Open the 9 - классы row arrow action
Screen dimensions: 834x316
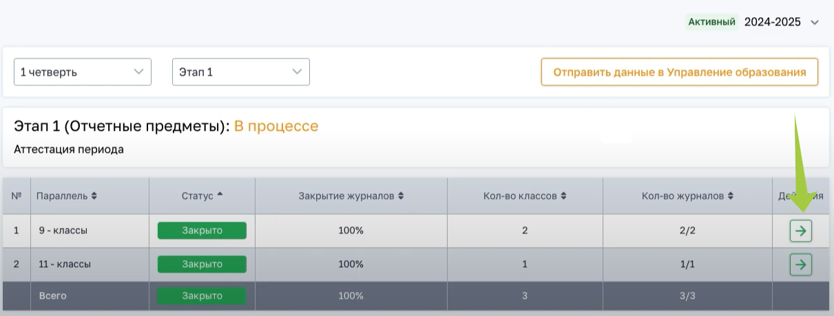[800, 231]
